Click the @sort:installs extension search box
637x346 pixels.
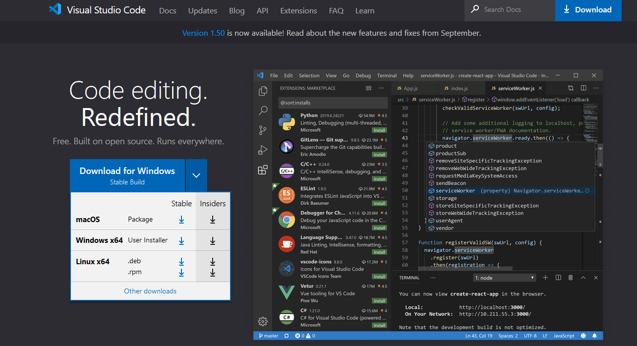coord(332,103)
